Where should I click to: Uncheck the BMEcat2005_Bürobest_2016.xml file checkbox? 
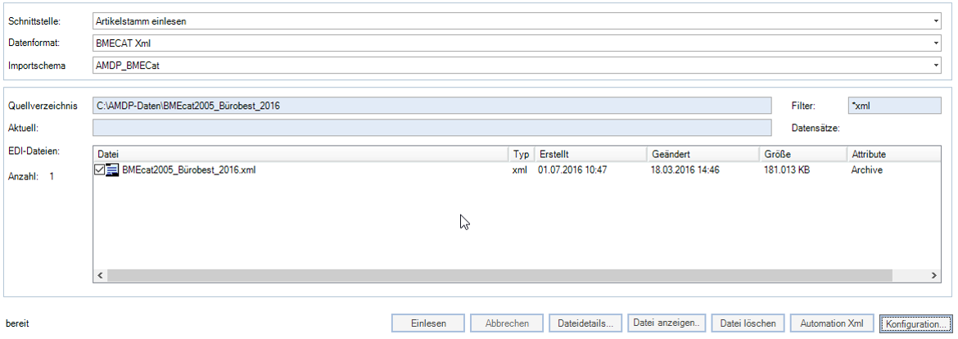pyautogui.click(x=100, y=169)
